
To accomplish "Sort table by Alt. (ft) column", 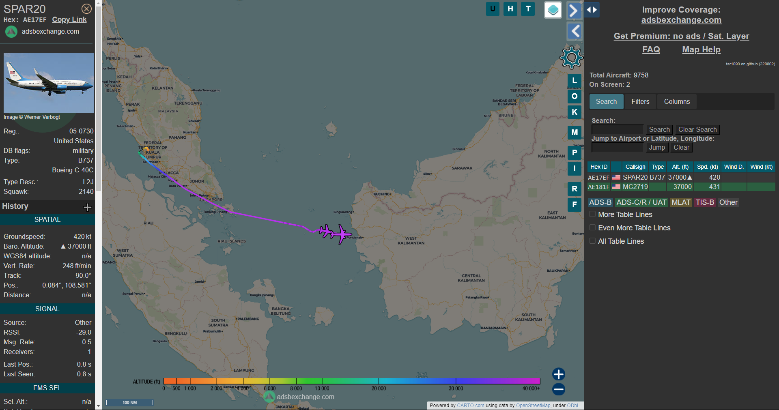I will [680, 167].
